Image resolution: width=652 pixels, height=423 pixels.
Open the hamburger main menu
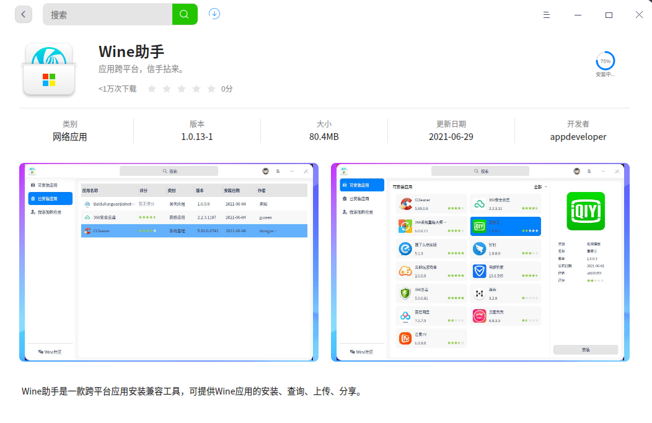tap(547, 15)
